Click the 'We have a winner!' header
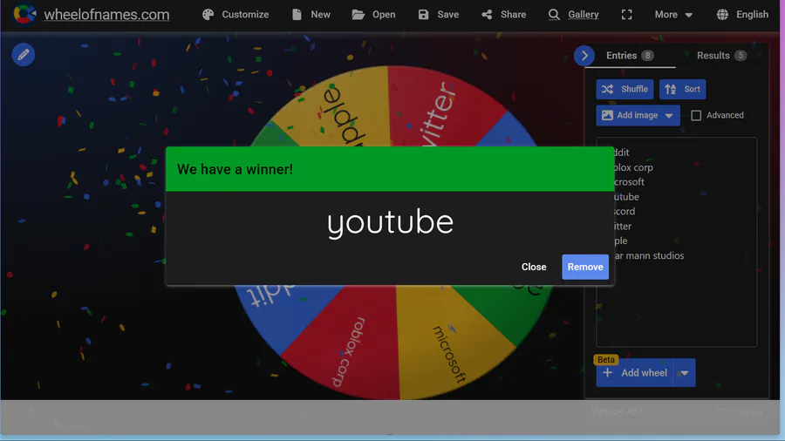 (235, 169)
